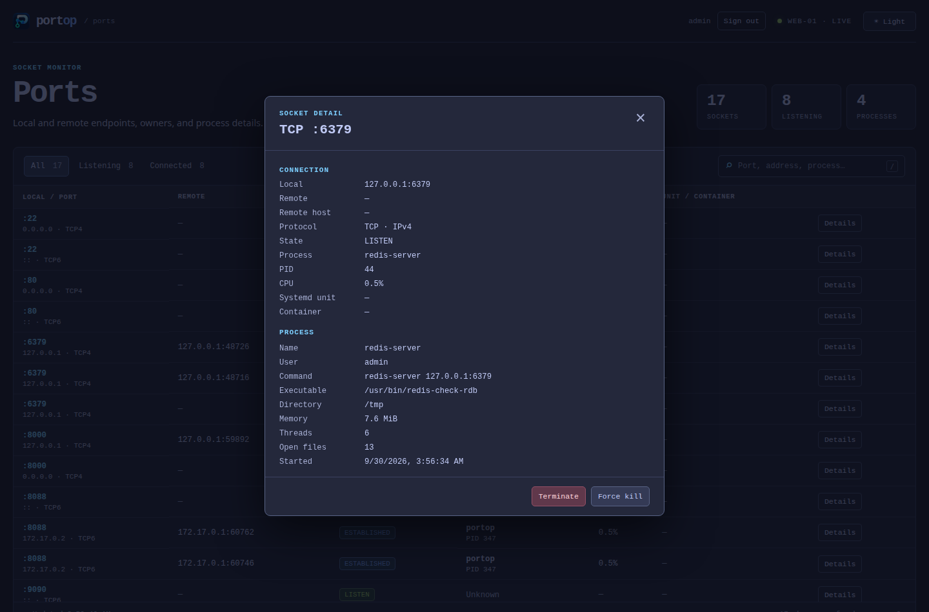Open Details for the :22 TCP4 row

(839, 224)
